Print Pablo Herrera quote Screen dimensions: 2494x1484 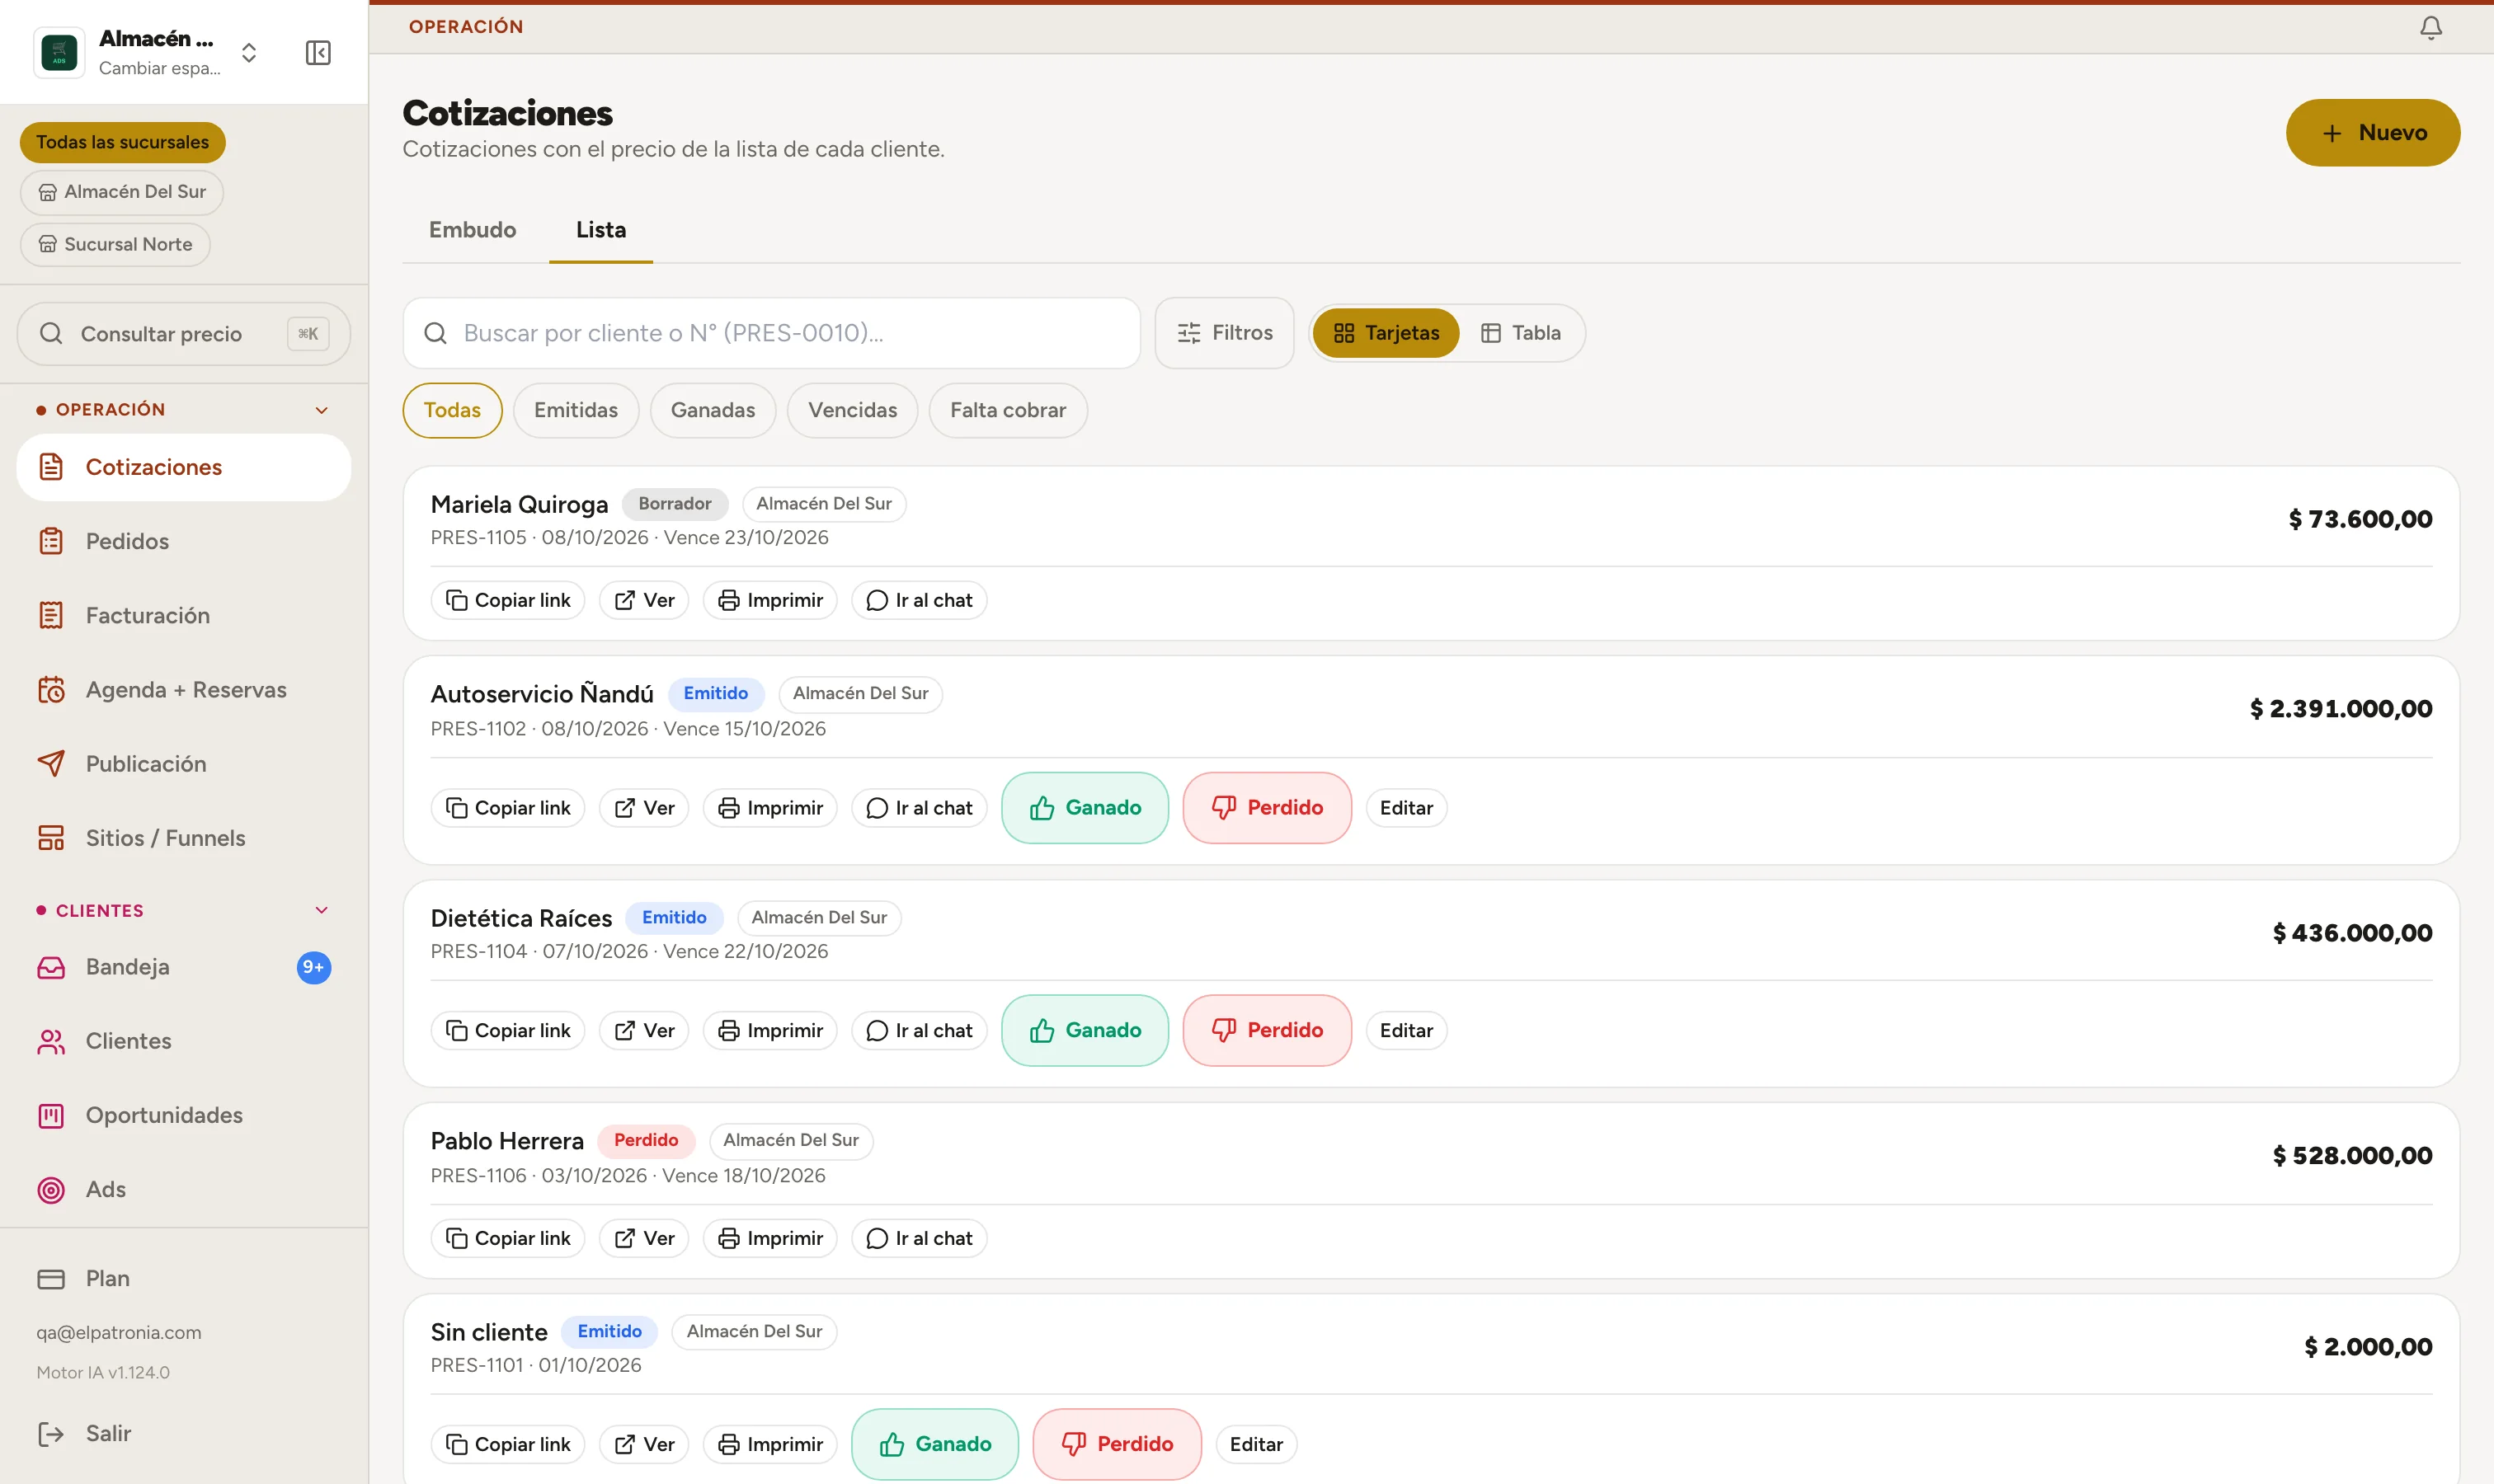(x=769, y=1238)
